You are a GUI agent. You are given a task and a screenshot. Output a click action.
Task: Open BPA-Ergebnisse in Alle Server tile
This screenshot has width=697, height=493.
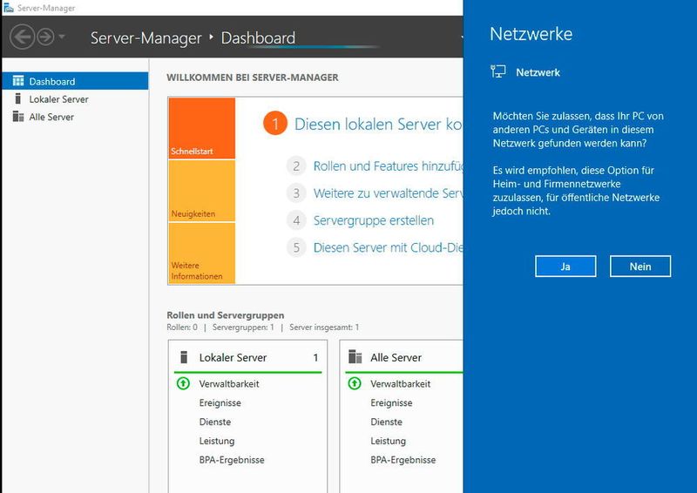(403, 460)
